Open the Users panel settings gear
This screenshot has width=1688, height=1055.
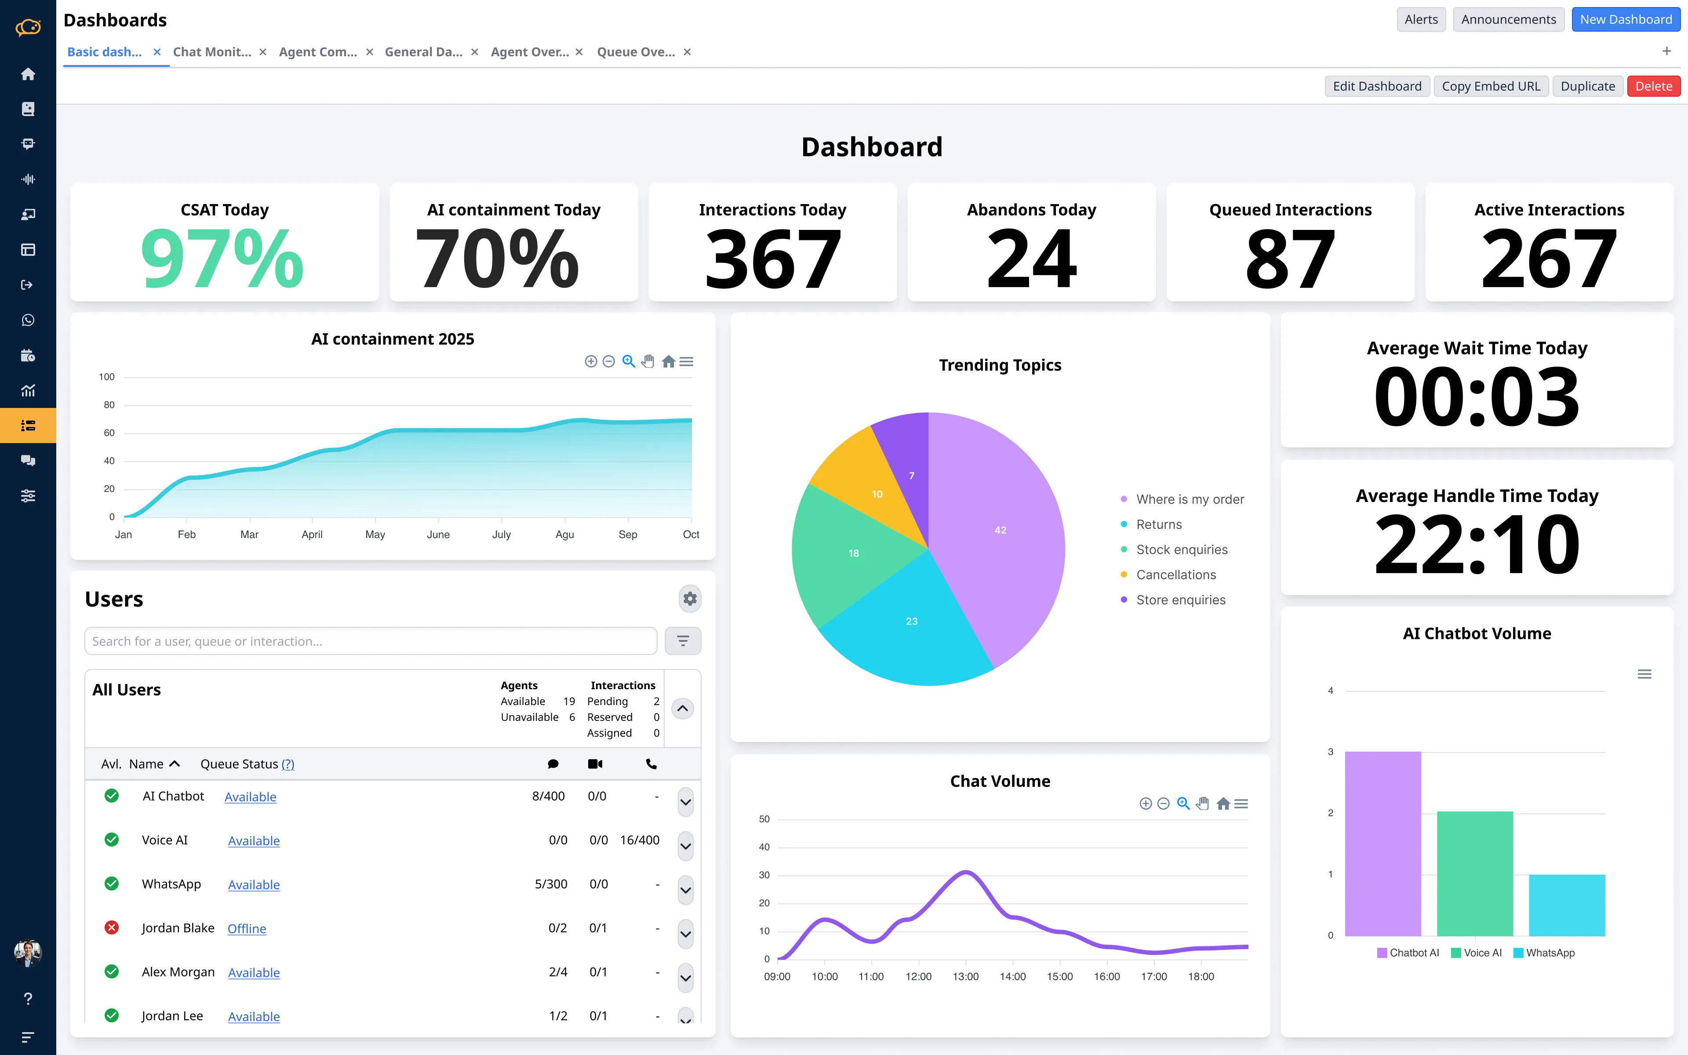[689, 599]
